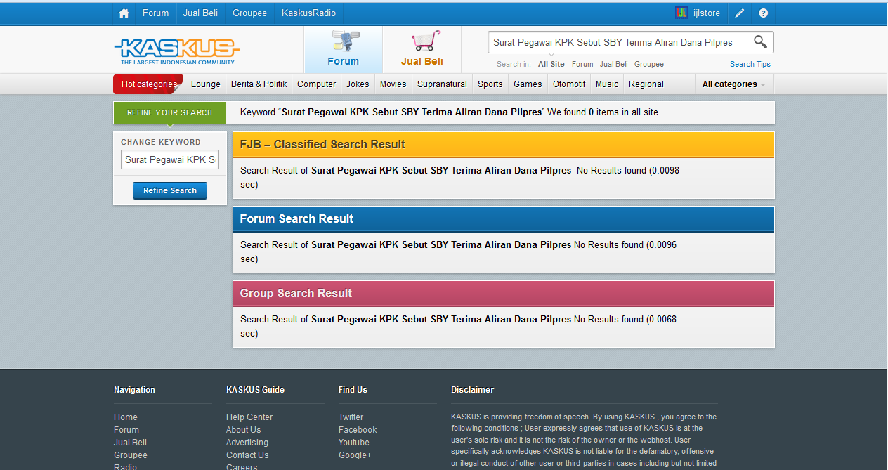888x470 pixels.
Task: Click the Change Keyword input field
Action: coord(170,159)
